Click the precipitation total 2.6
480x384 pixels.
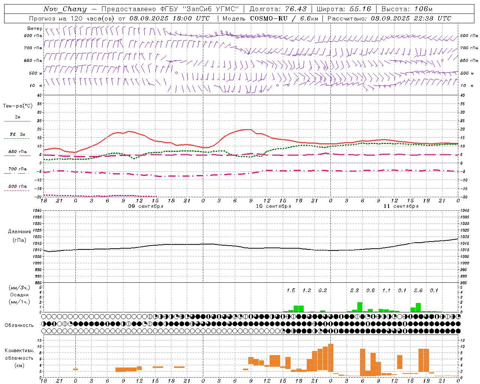click(x=418, y=290)
